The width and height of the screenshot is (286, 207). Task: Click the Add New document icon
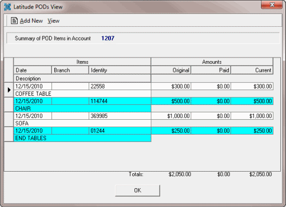click(14, 21)
